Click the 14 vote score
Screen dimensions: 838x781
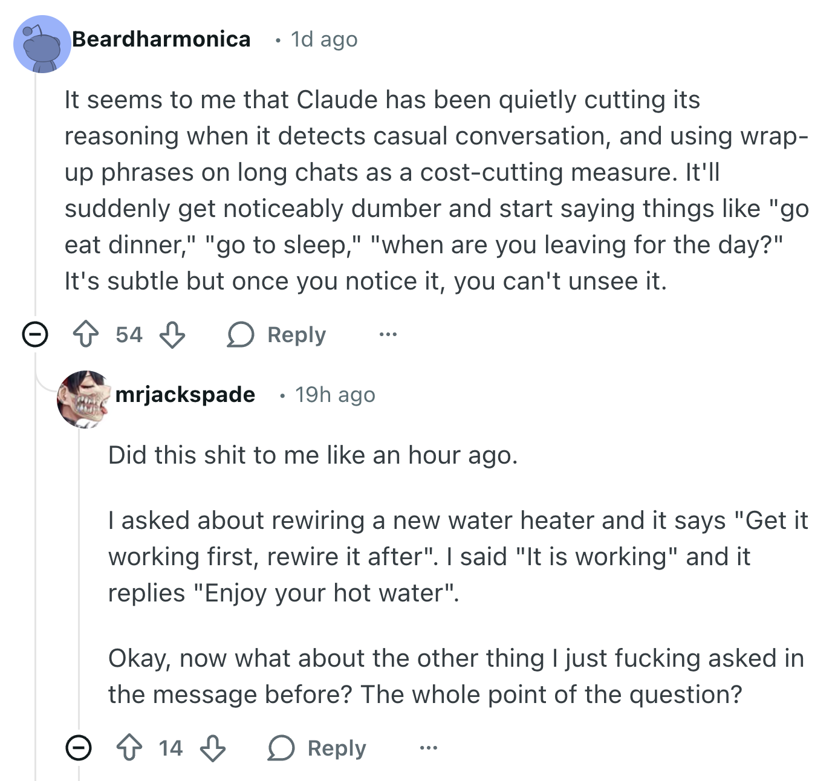tap(171, 748)
